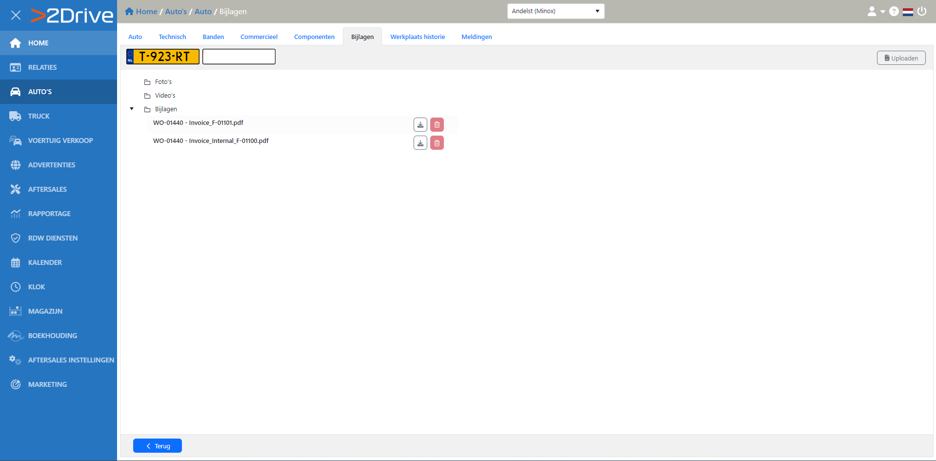Switch to the Technisch tab
Screen dimensions: 936x461
coord(172,37)
